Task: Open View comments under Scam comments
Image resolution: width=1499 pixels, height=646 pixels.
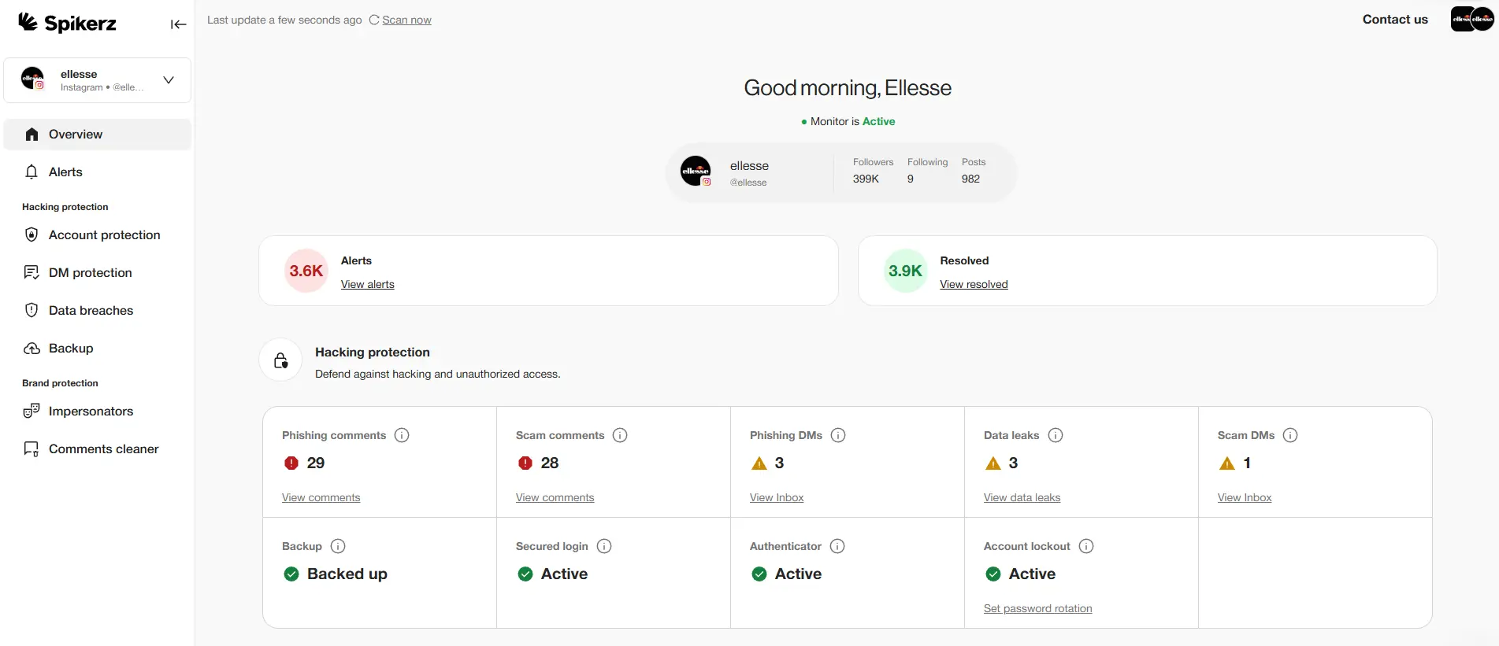Action: pos(555,497)
